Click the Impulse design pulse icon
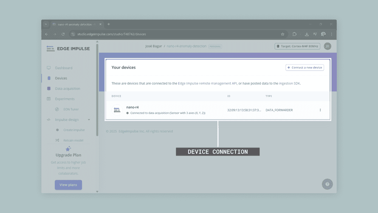This screenshot has width=378, height=213. pos(49,119)
